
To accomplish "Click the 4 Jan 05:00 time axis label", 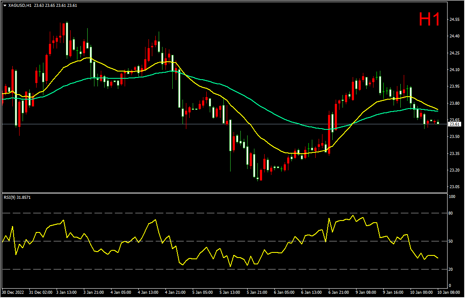I will [x=121, y=292].
